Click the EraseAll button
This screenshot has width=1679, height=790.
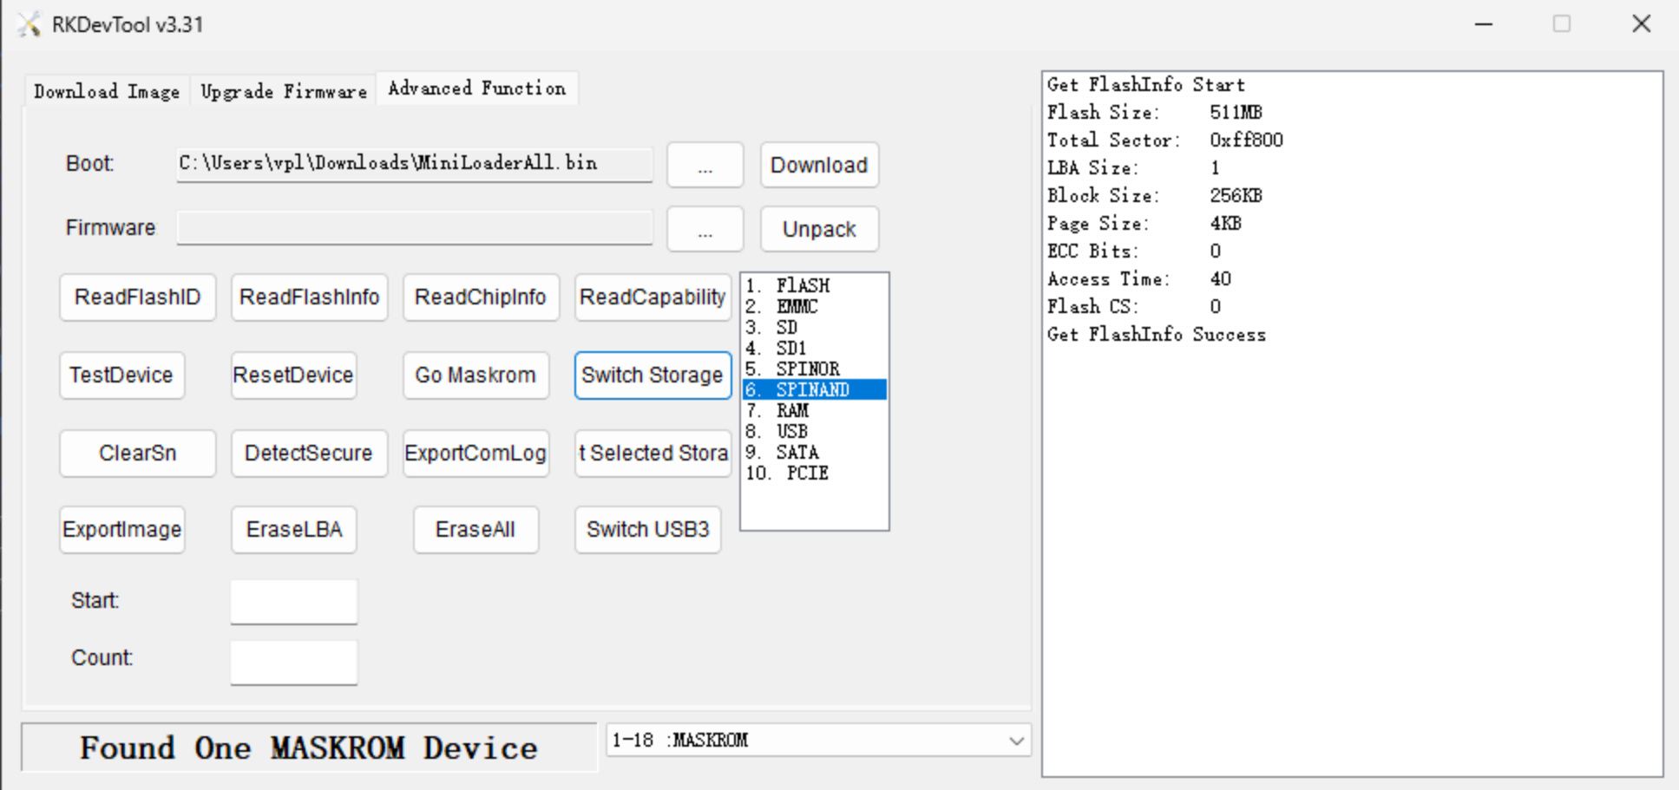coord(475,530)
